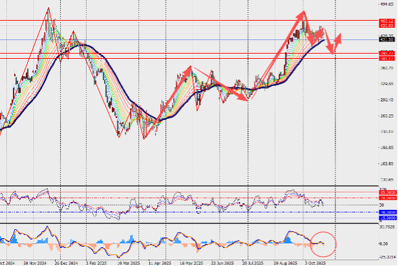Click the blue oversold level label in oscillator
Image resolution: width=398 pixels, height=266 pixels.
(x=387, y=211)
